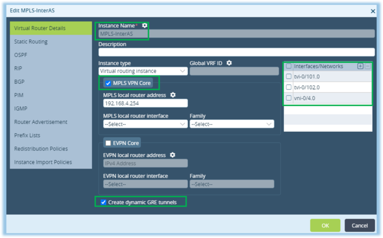The width and height of the screenshot is (383, 238).
Task: Click gear icon beside EVPN local router address
Action: tap(173, 155)
